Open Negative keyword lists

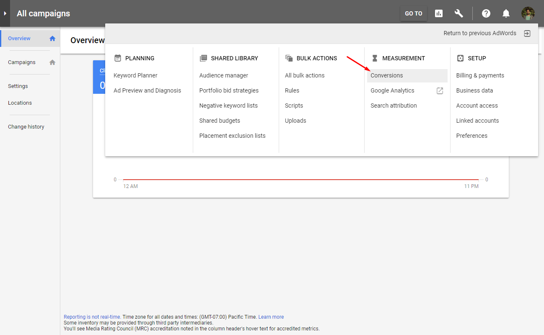[x=228, y=106]
